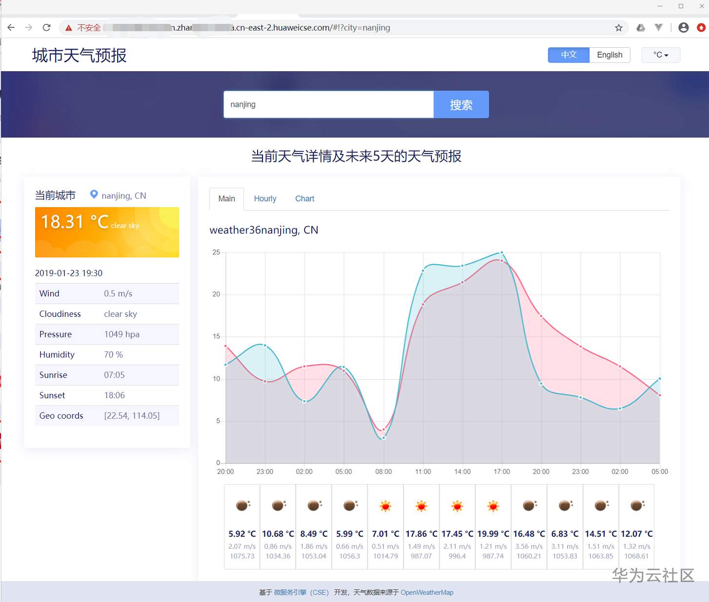Click the sun icon for 7.01 °C forecast
This screenshot has width=709, height=602.
[x=385, y=506]
